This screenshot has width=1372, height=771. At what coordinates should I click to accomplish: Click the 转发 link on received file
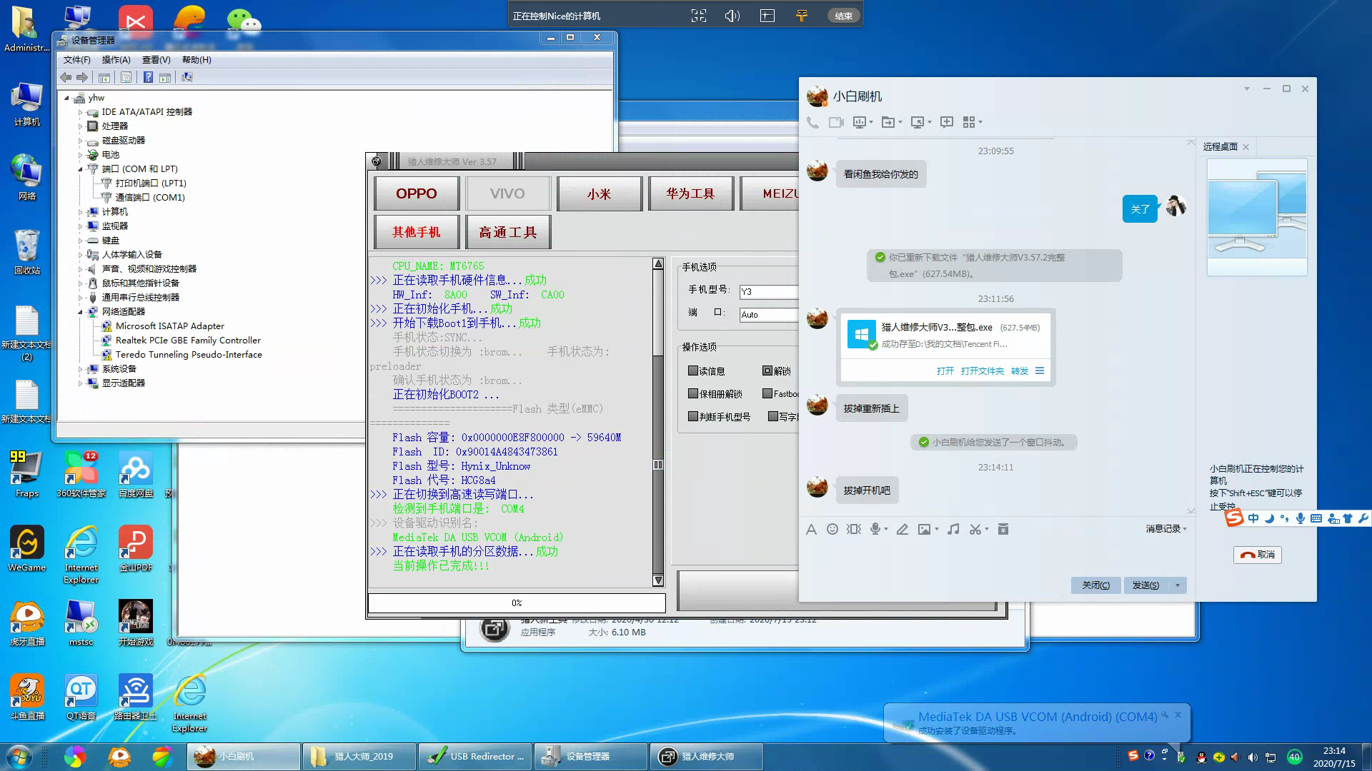(1020, 371)
